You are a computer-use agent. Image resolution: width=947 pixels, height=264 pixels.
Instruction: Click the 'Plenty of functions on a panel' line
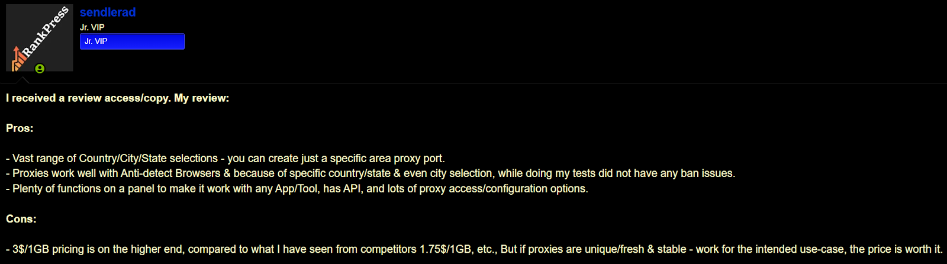click(297, 189)
